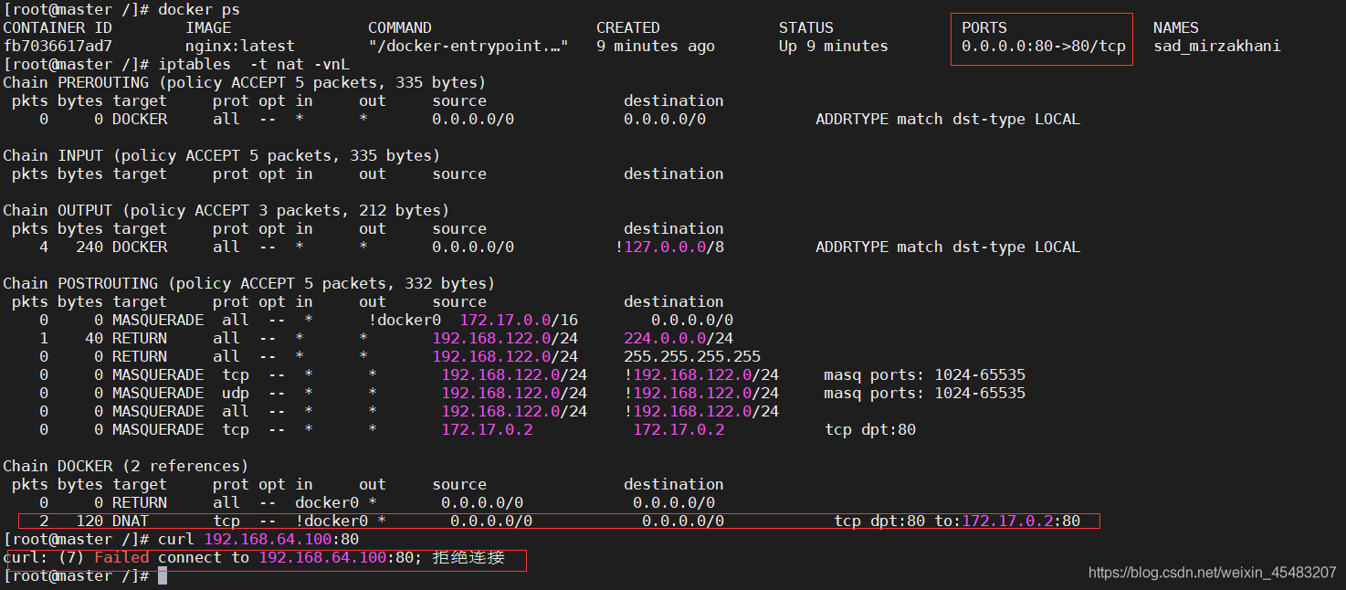Click the Chain INPUT header line
Viewport: 1346px width, 590px height.
coord(221,155)
